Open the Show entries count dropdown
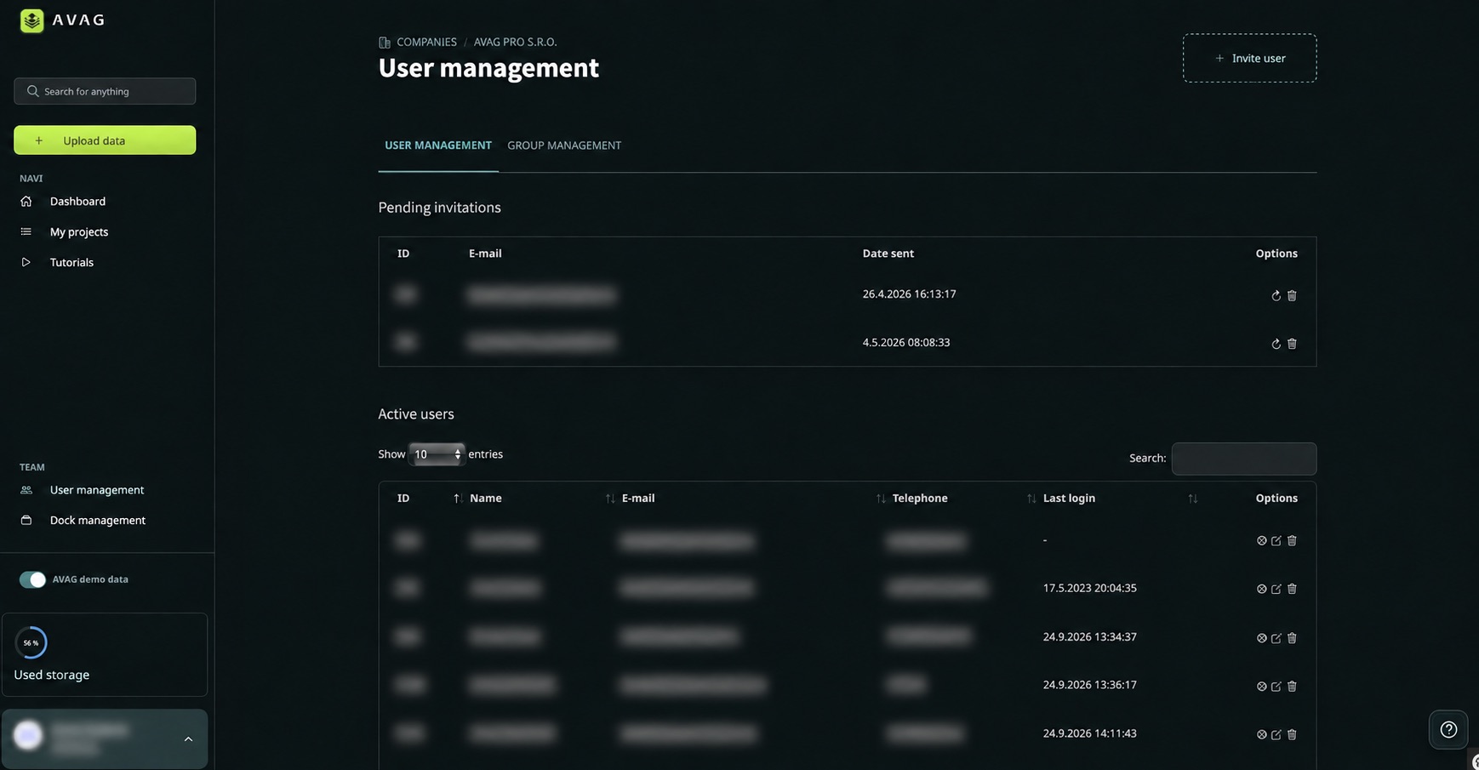The image size is (1479, 770). coord(437,454)
